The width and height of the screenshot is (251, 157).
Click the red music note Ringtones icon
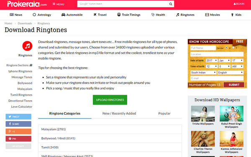[x=27, y=46]
